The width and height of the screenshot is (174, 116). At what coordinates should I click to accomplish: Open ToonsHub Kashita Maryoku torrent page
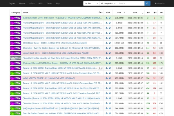point(62,58)
